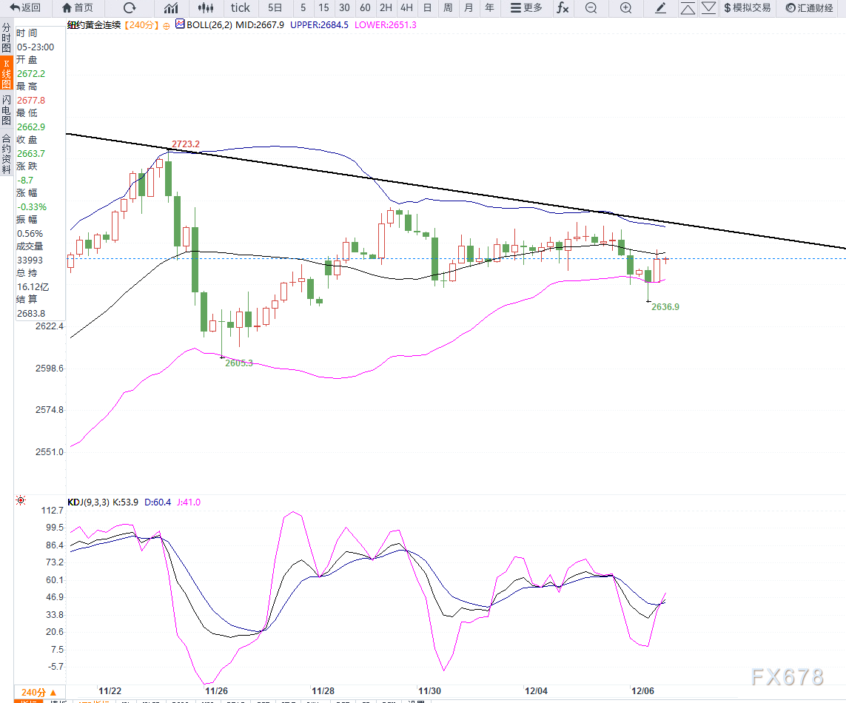
Task: Toggle the orange crosshair next to 240分
Action: (x=167, y=25)
